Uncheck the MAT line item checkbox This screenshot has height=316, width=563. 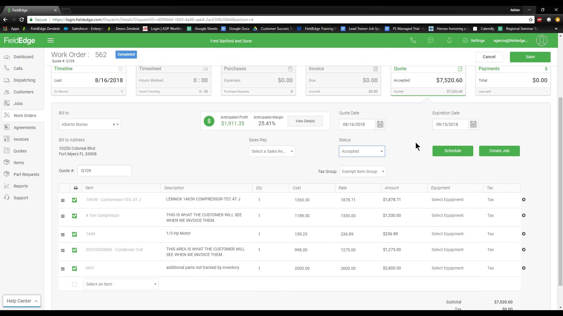pyautogui.click(x=74, y=269)
